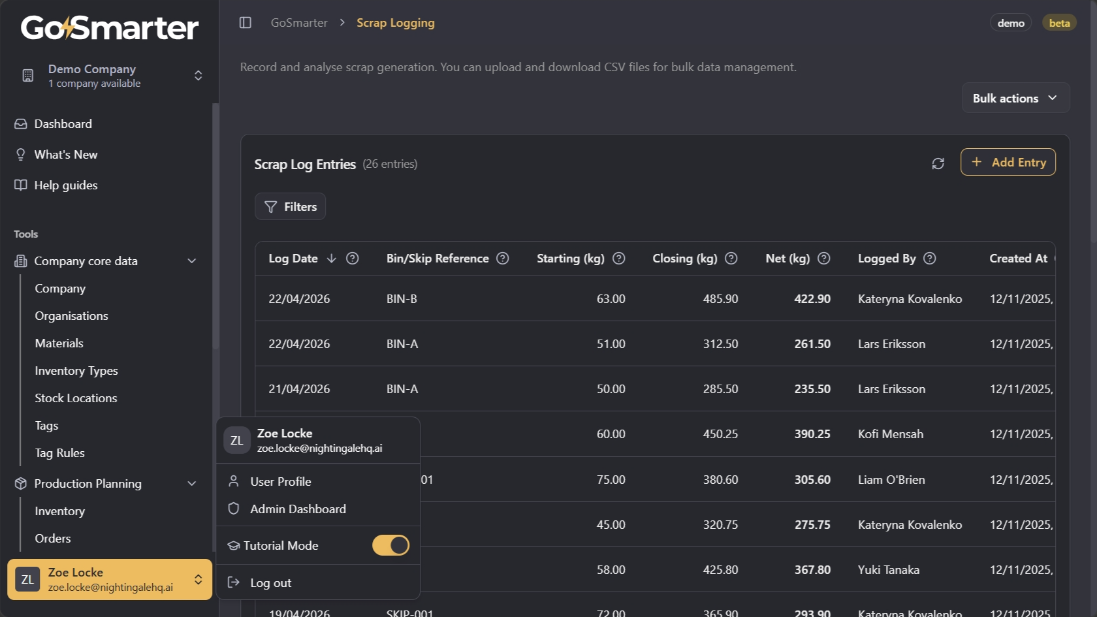Click the refresh icon in Scrap Log Entries

pos(938,163)
